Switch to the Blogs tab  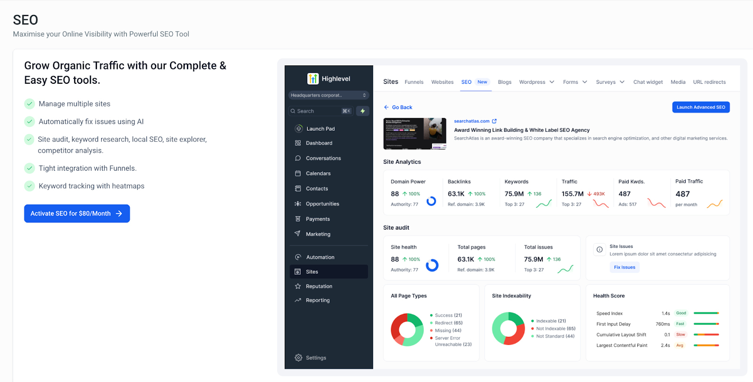click(x=505, y=82)
